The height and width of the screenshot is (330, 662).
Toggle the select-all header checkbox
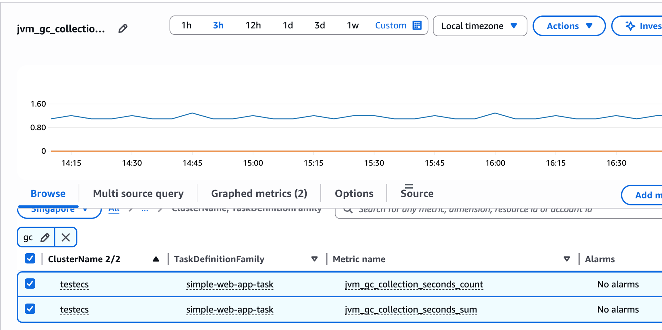click(30, 259)
